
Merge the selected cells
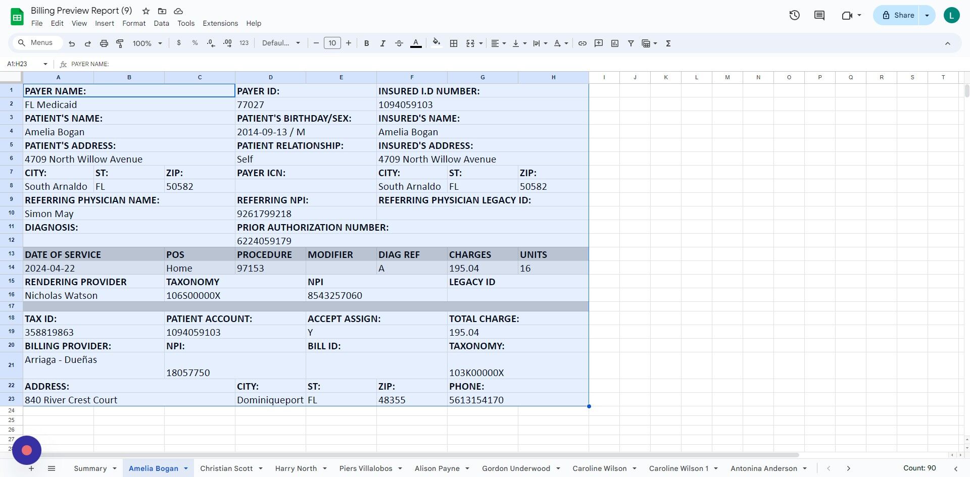tap(469, 43)
